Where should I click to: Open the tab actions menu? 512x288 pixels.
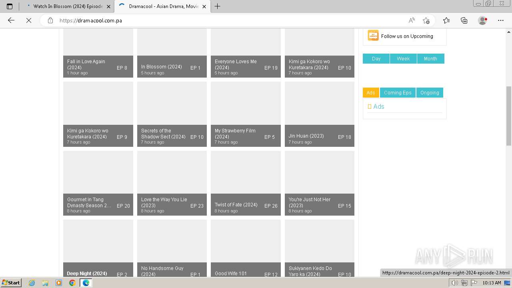point(10,6)
